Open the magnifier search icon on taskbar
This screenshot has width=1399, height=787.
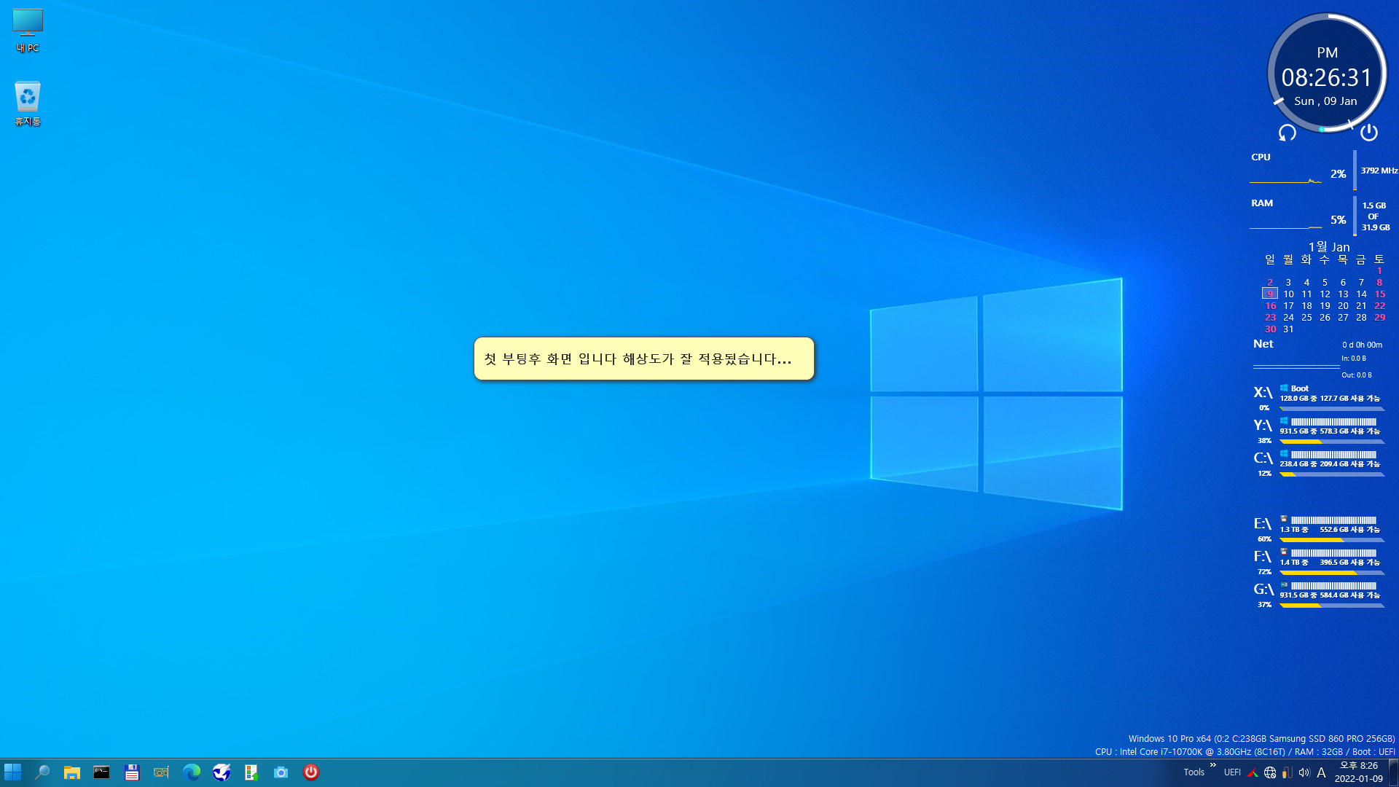[42, 772]
